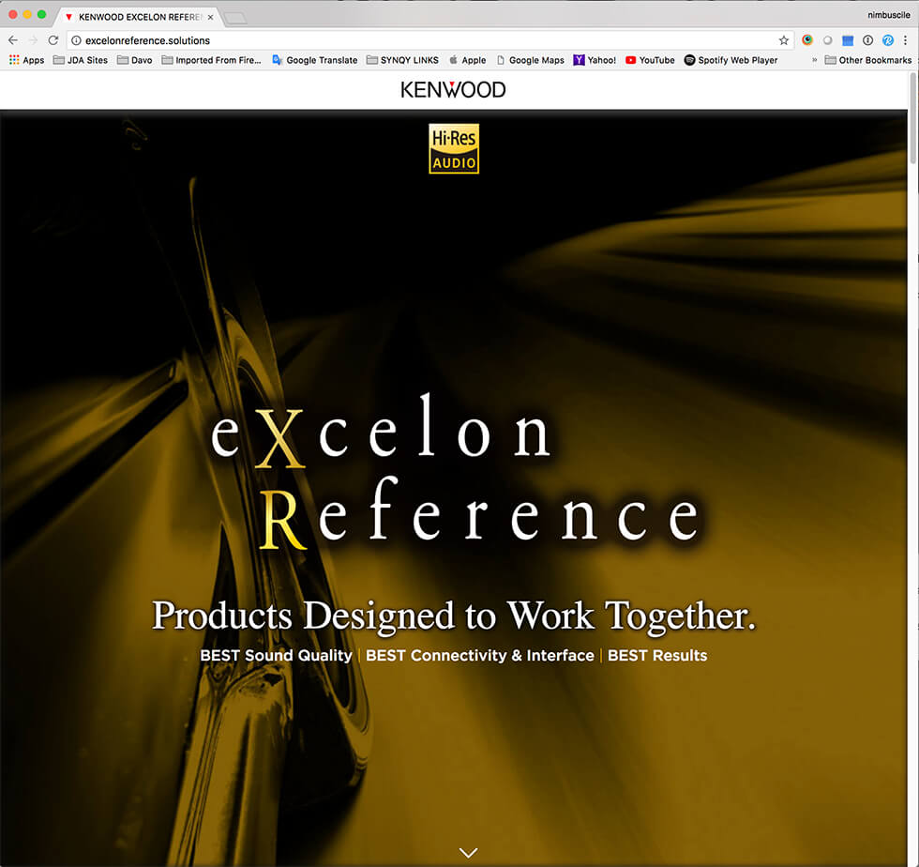Open the blue square extension icon
The height and width of the screenshot is (867, 919).
point(848,40)
